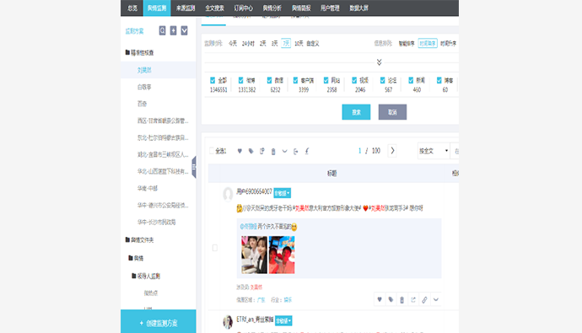The image size is (582, 333).
Task: Go to next page with the arrow
Action: click(392, 151)
